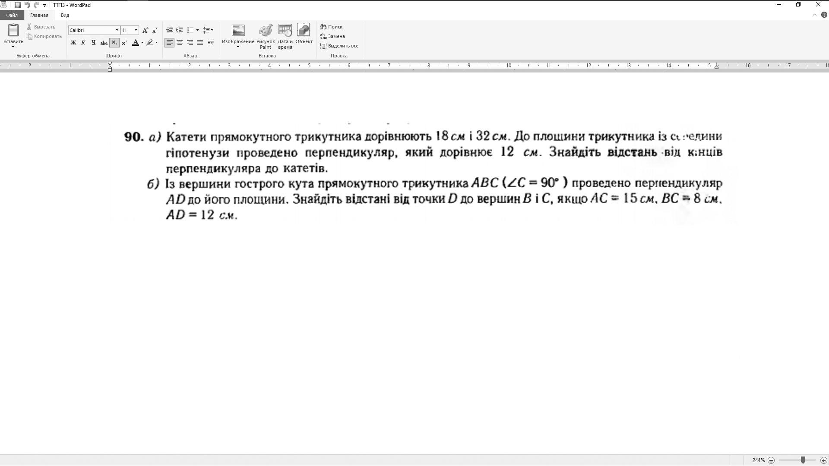
Task: Switch to the Вид ribbon tab
Action: (65, 15)
